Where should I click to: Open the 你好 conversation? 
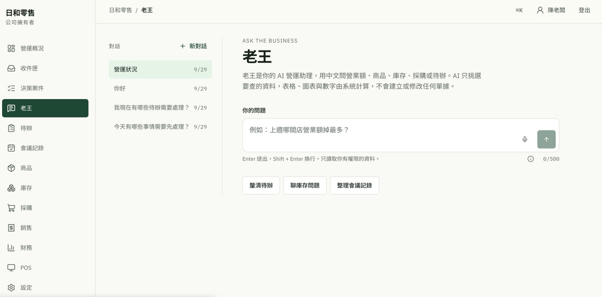pos(160,88)
